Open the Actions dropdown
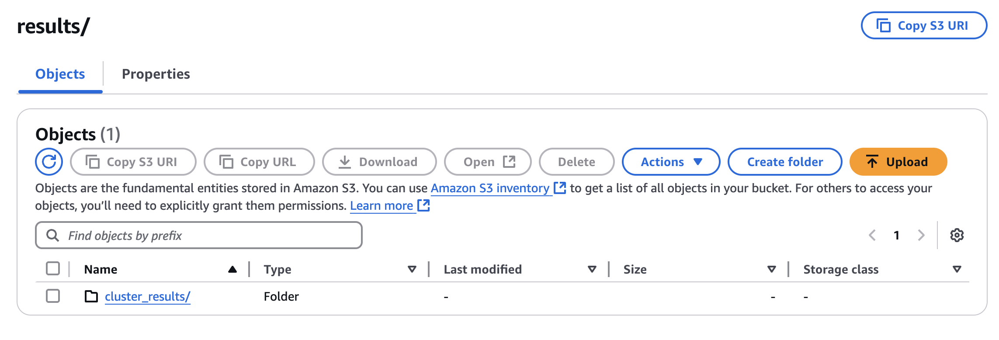The image size is (999, 340). [x=671, y=162]
